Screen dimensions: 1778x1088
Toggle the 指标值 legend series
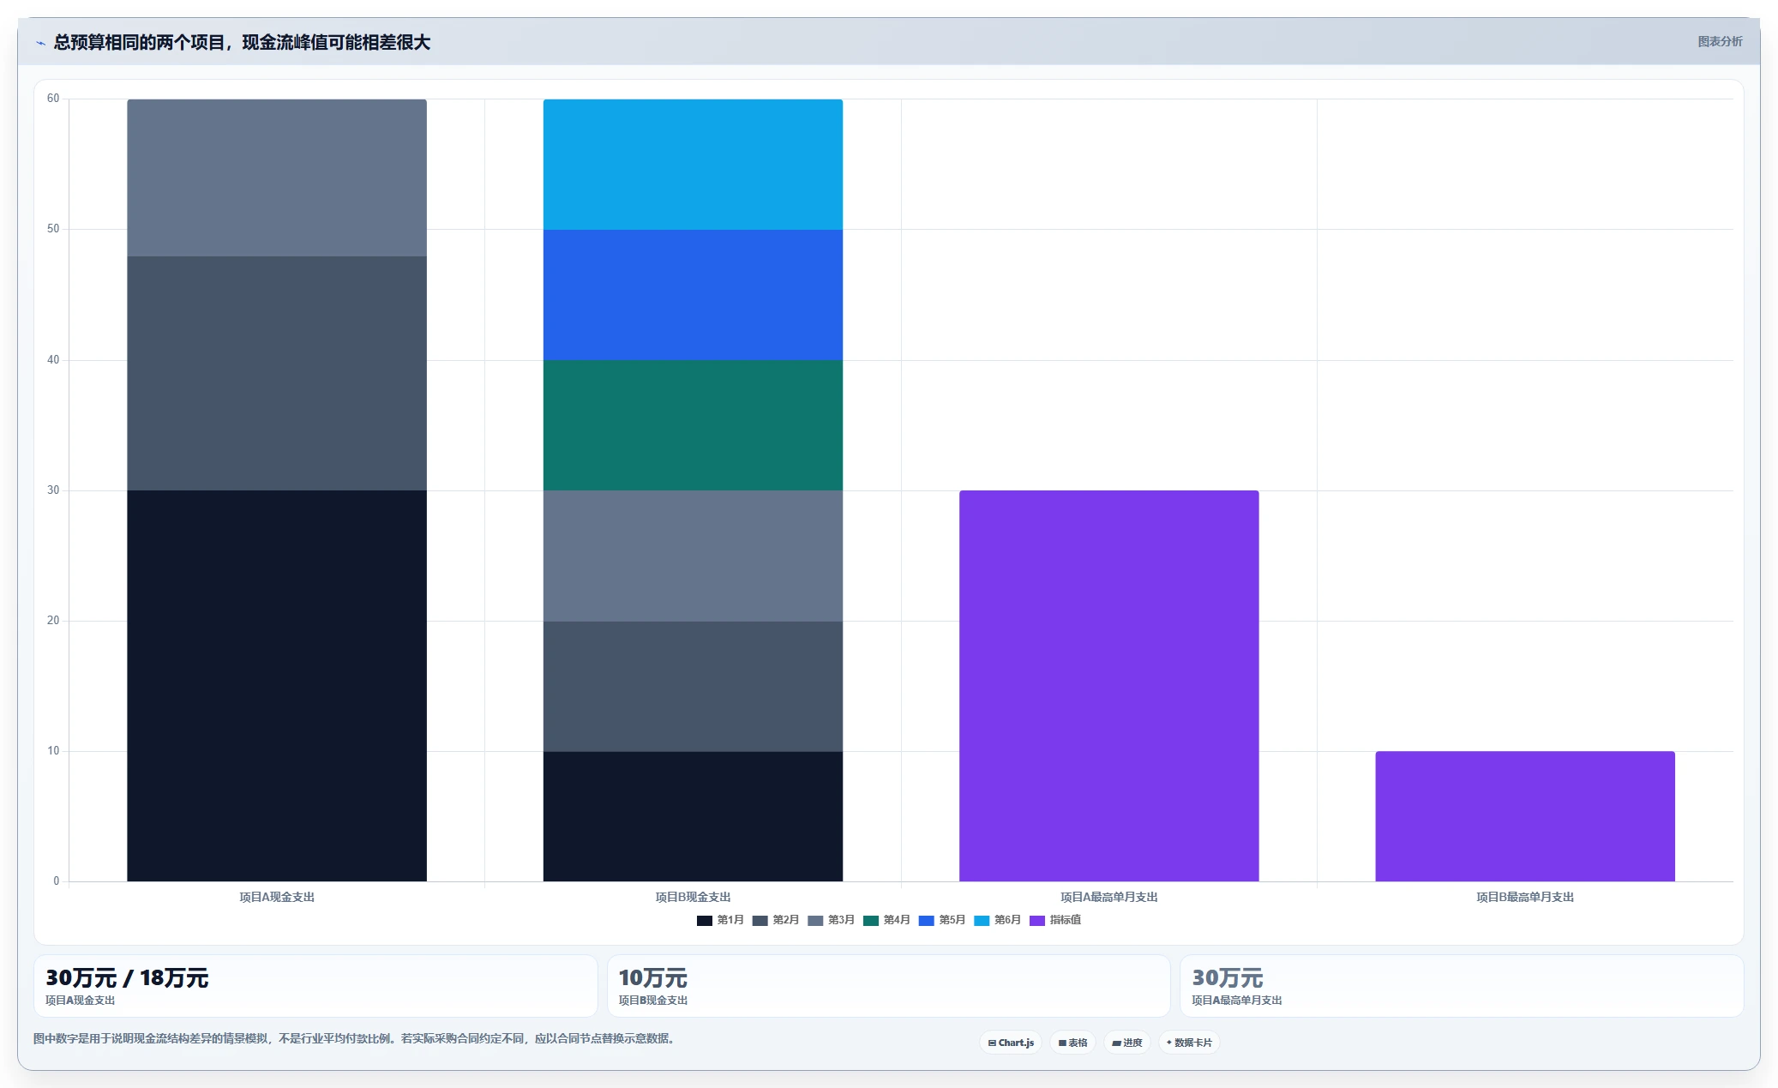pos(1055,920)
